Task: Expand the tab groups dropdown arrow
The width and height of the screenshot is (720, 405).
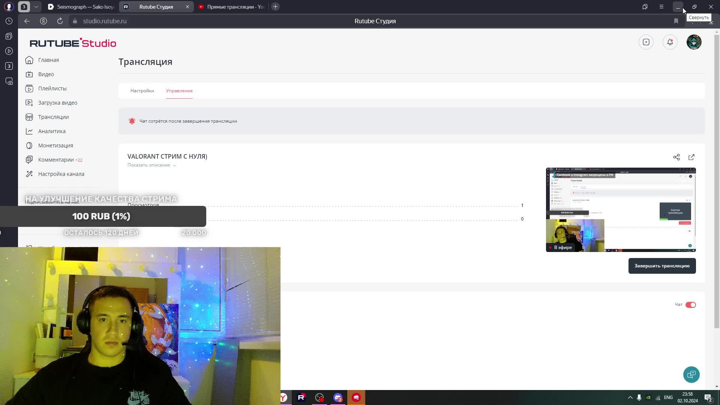Action: [x=36, y=7]
